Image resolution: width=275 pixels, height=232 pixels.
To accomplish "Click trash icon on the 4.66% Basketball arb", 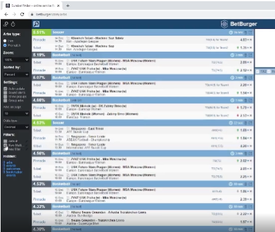I will 245,101.
